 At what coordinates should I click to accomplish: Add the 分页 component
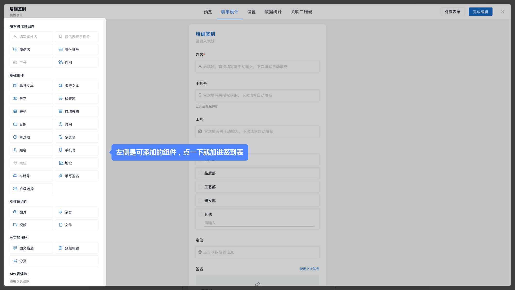54,261
